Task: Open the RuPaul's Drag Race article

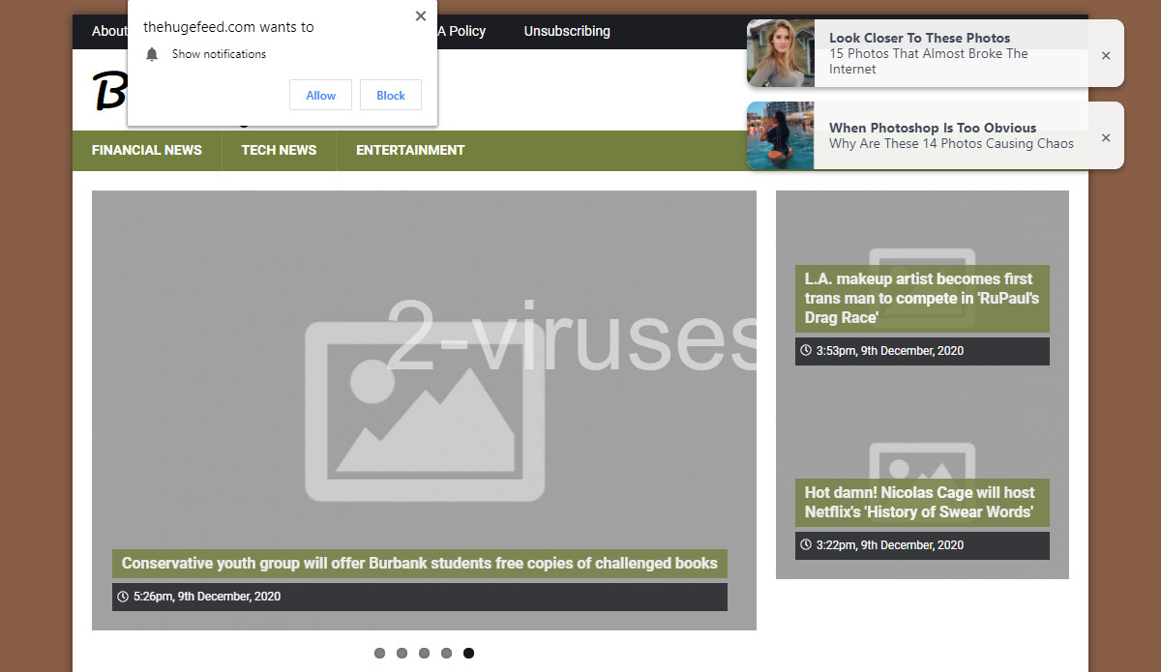Action: coord(921,298)
